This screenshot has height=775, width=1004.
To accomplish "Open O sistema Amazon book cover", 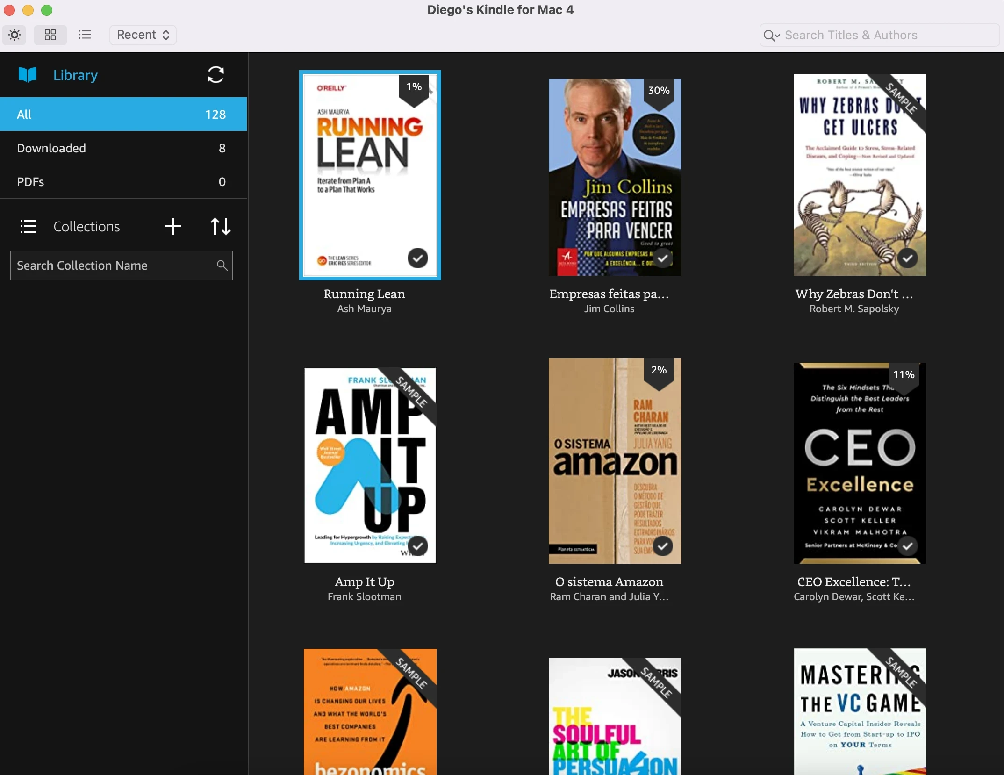I will 615,461.
